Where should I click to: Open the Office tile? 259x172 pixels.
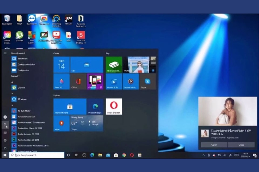point(78,81)
